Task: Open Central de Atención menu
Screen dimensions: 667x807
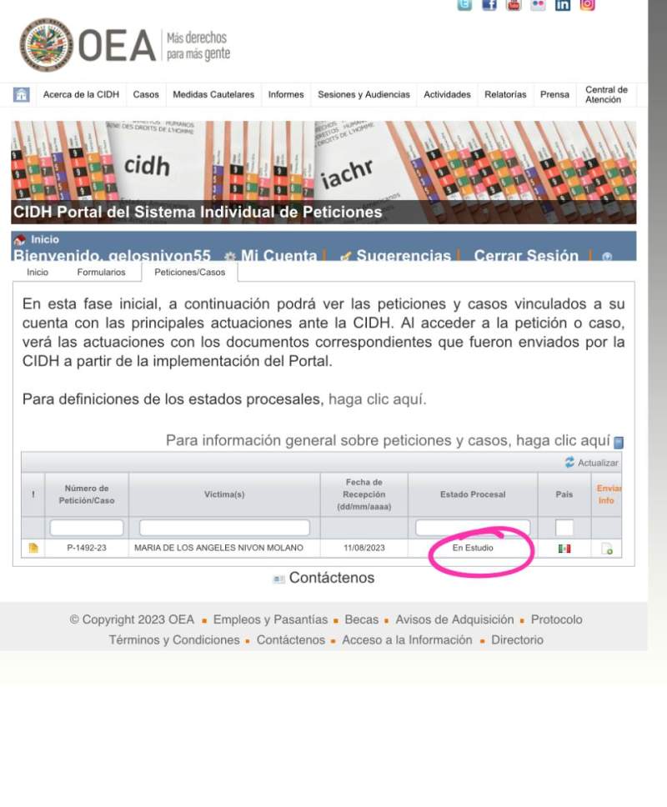Action: coord(606,95)
